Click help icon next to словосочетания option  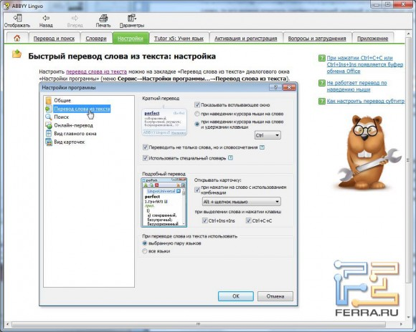(x=262, y=147)
